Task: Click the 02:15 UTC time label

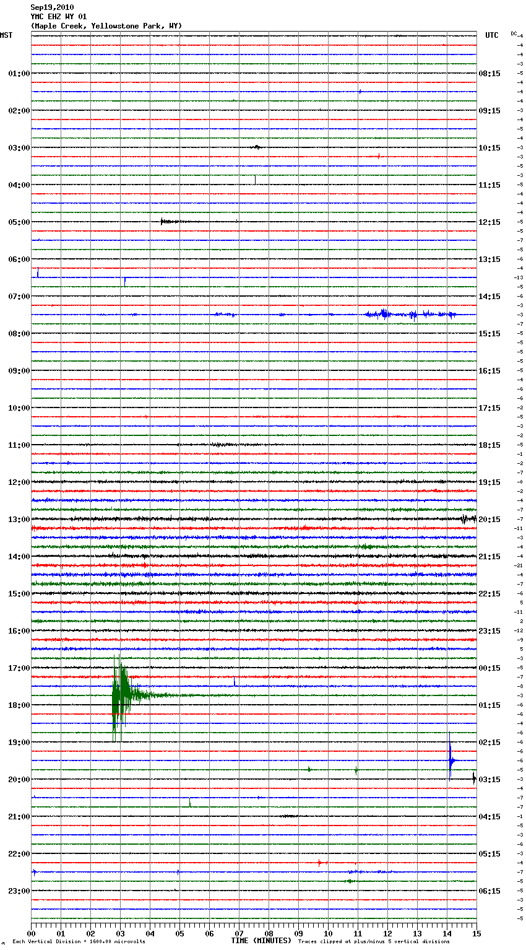Action: tap(489, 743)
